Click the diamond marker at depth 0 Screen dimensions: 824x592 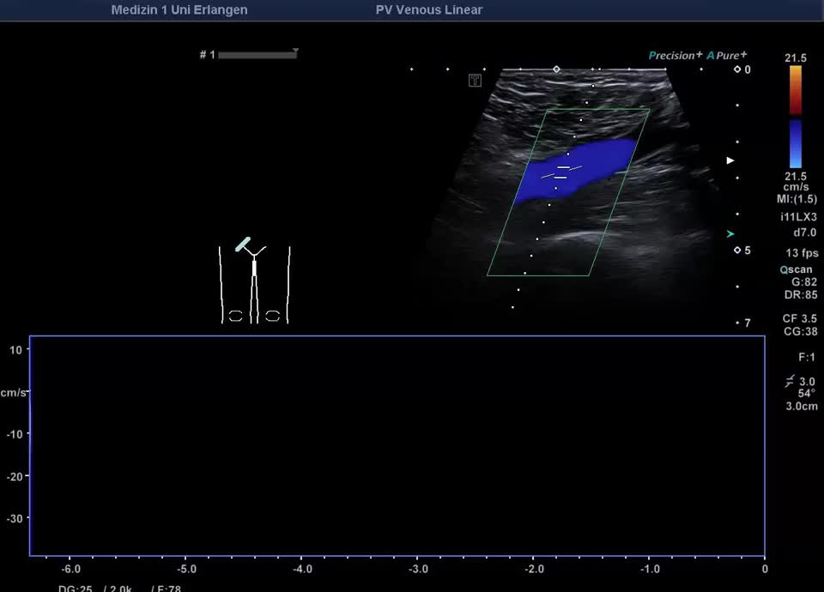(x=736, y=69)
